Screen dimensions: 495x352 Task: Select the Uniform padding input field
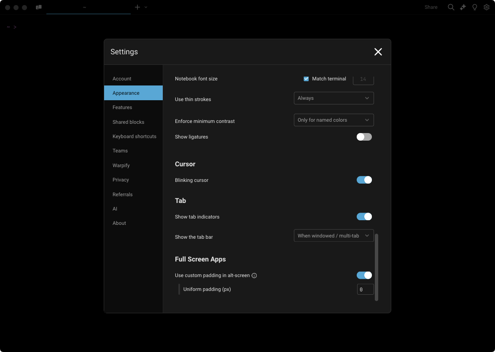365,289
